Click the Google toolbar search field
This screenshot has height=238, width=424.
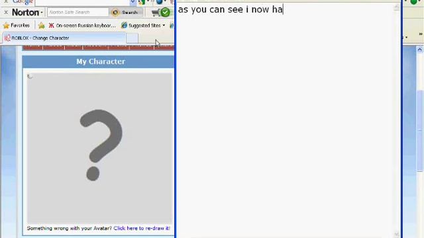click(x=82, y=2)
